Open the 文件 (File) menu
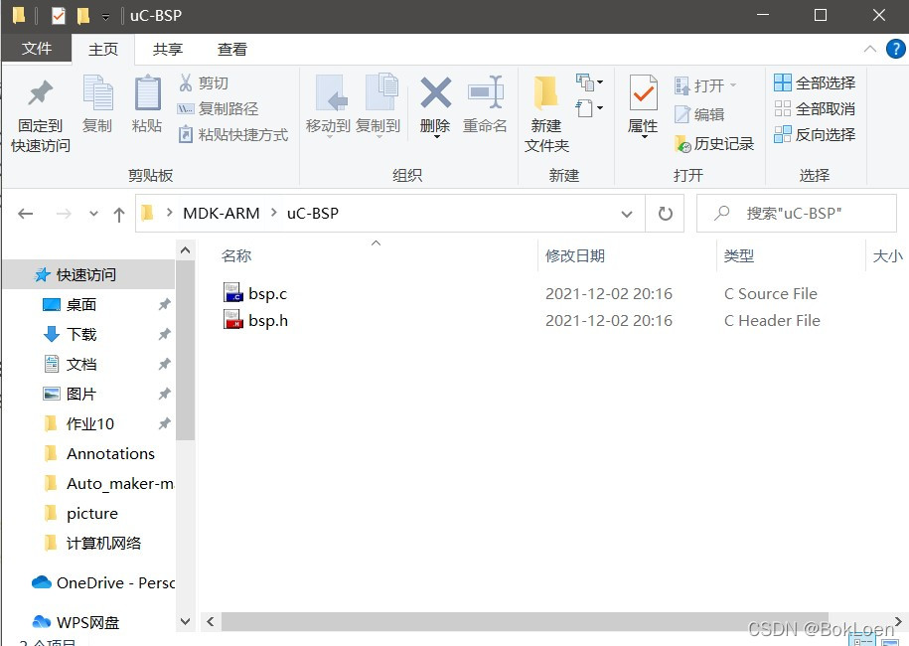Screen dimensions: 909x646 (x=37, y=49)
